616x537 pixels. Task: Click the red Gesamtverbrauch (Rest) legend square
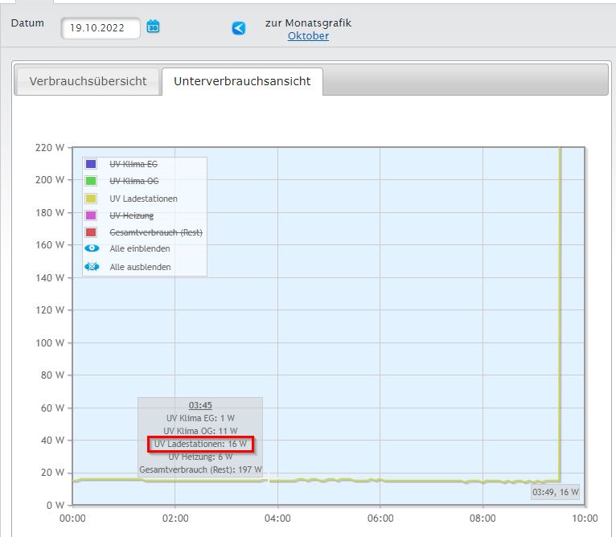(x=91, y=232)
